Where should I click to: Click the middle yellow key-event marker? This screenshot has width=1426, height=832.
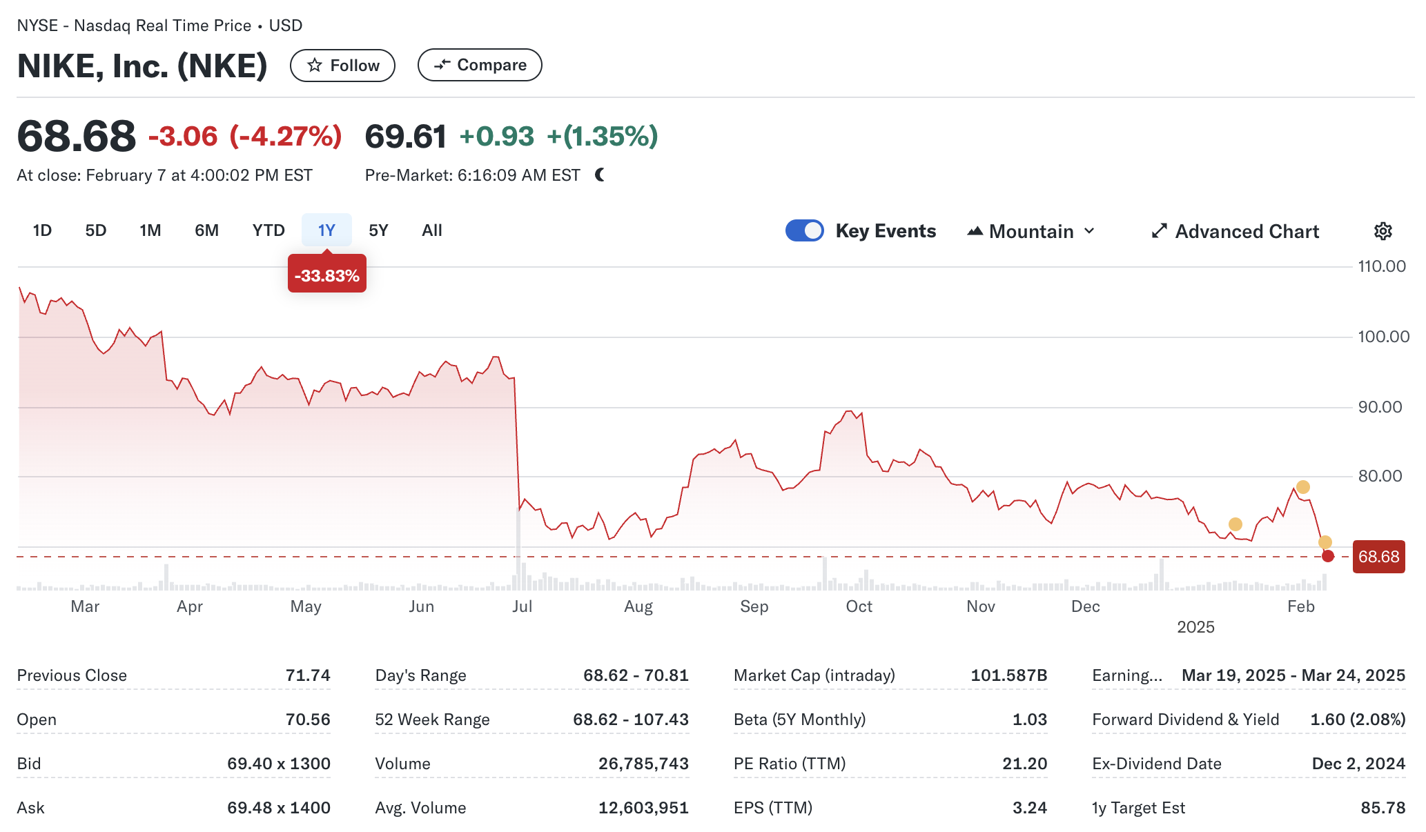1235,524
